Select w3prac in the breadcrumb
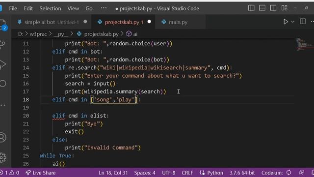Viewport: 314px width, 177px height. click(x=38, y=34)
